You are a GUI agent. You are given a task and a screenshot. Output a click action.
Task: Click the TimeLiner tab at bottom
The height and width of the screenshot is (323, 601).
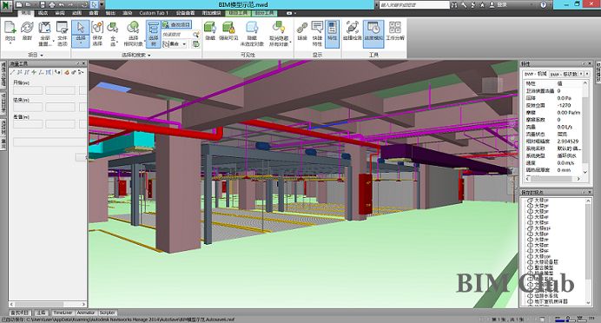point(63,313)
